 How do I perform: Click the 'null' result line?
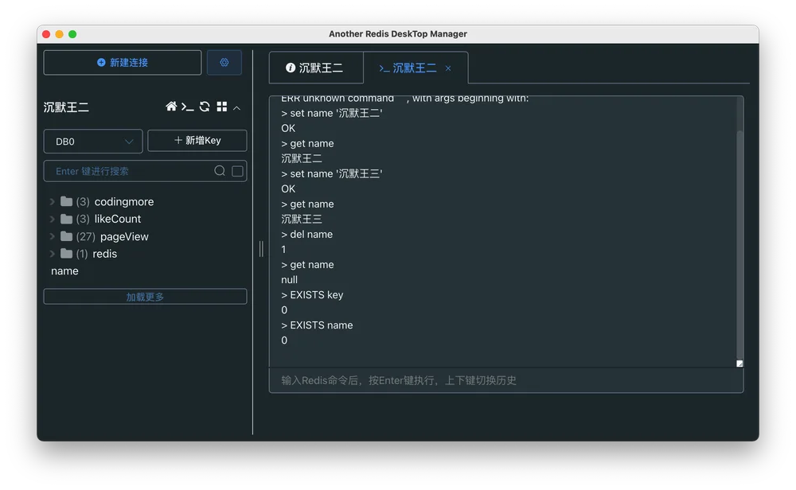coord(290,279)
